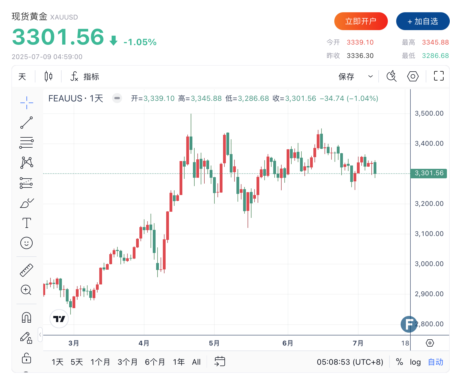This screenshot has width=450, height=375.
Task: Click the TradingView logo watermark
Action: point(59,319)
